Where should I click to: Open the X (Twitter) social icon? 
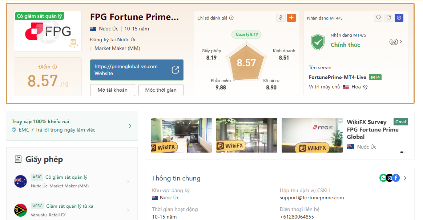(389, 178)
